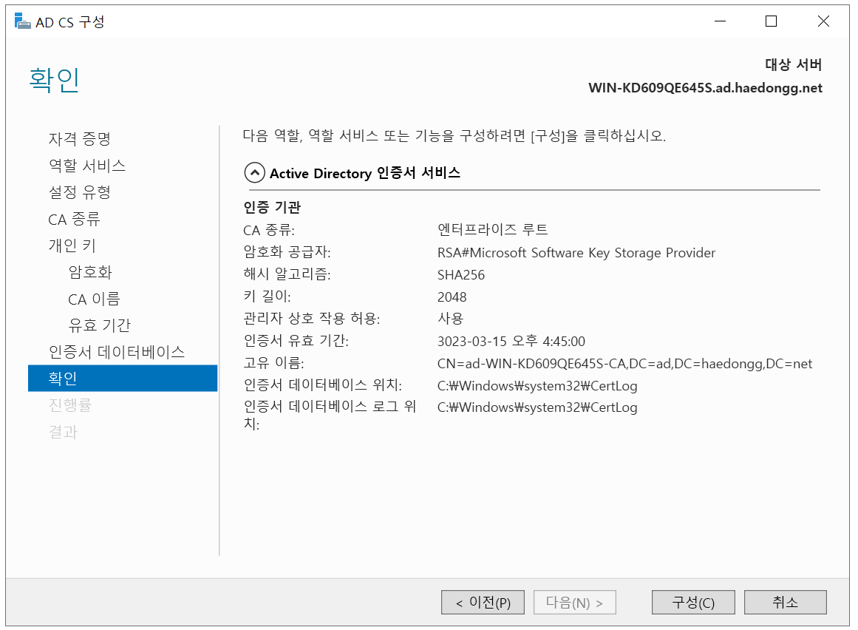The width and height of the screenshot is (858, 630).
Task: Collapse the Active Directory 인증서 서비스 section
Action: 254,173
